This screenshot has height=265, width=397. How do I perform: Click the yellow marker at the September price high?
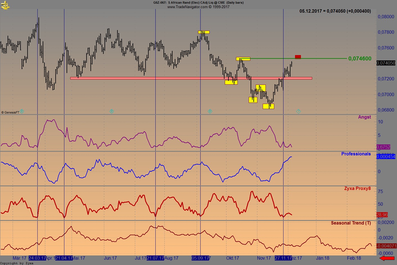(204, 32)
